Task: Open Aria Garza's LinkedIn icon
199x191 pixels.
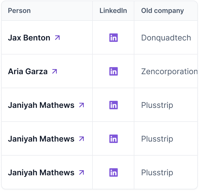Action: click(114, 71)
